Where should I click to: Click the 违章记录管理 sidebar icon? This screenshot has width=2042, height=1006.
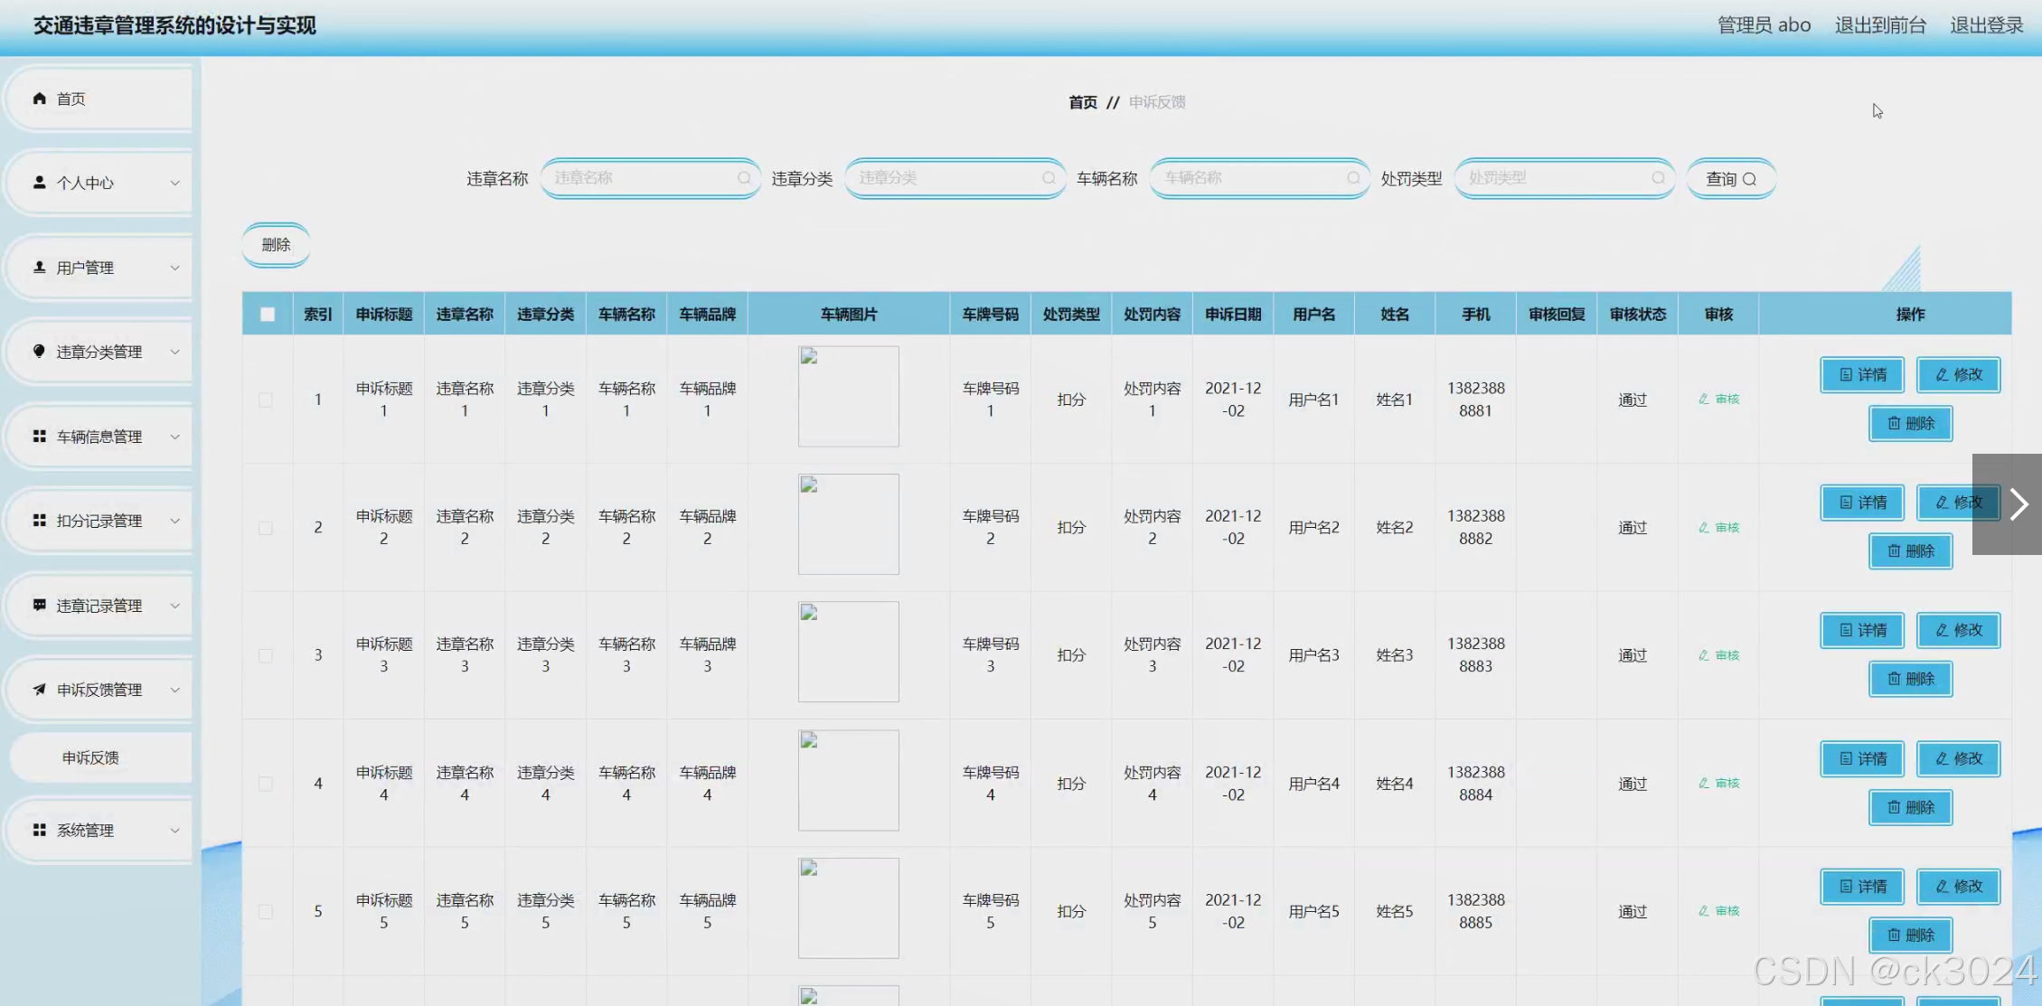[x=39, y=605]
